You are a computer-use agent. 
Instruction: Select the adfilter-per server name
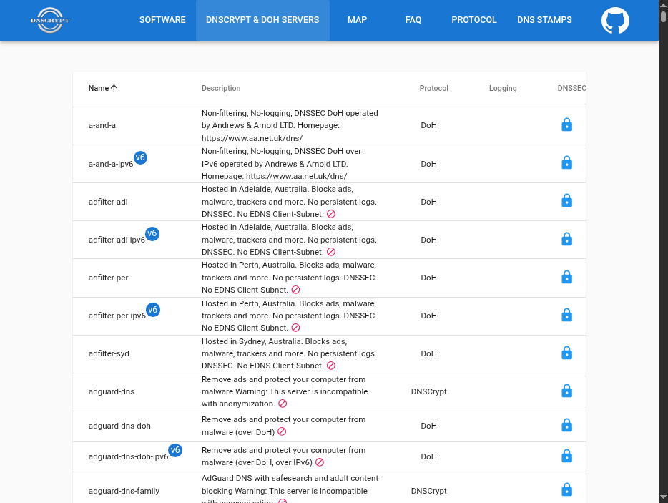[108, 278]
